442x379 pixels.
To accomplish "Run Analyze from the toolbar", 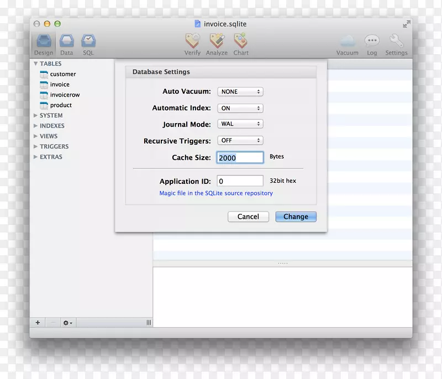I will [x=217, y=41].
